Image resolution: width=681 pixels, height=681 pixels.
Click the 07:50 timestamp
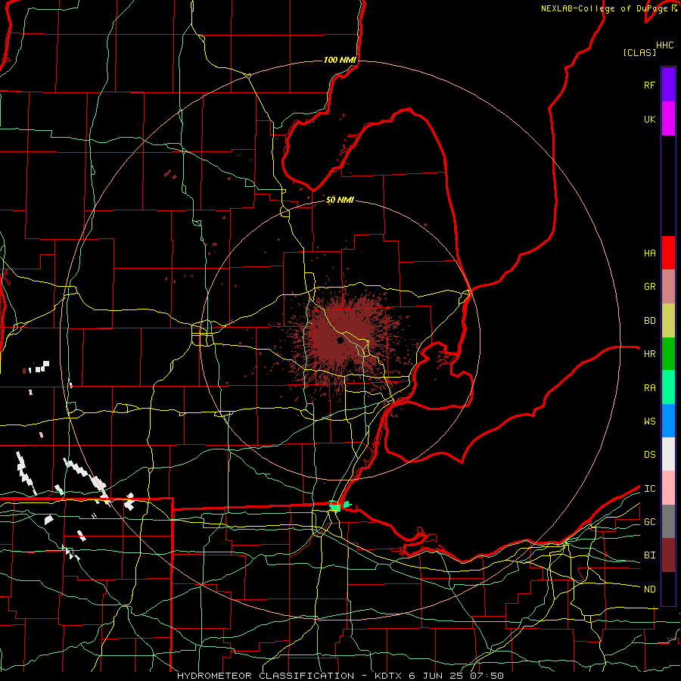click(x=487, y=676)
